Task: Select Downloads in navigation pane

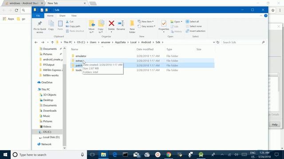Action: pos(50,111)
